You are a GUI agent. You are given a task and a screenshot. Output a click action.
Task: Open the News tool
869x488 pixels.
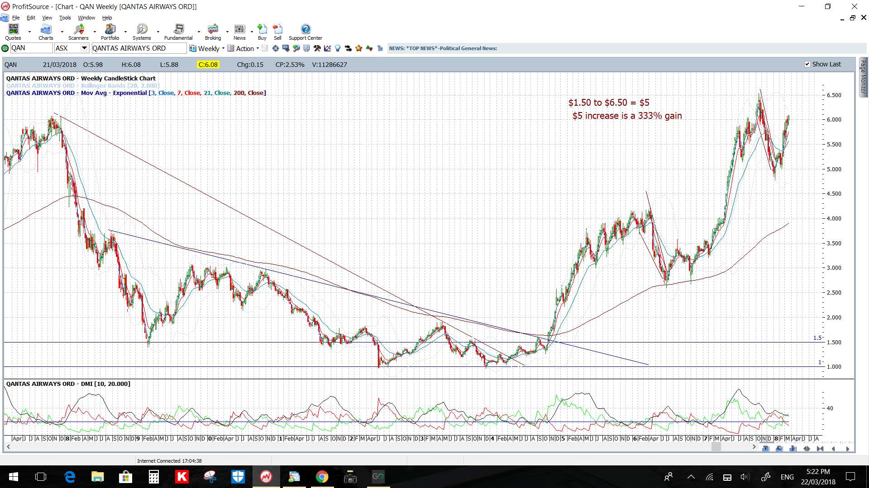tap(239, 32)
